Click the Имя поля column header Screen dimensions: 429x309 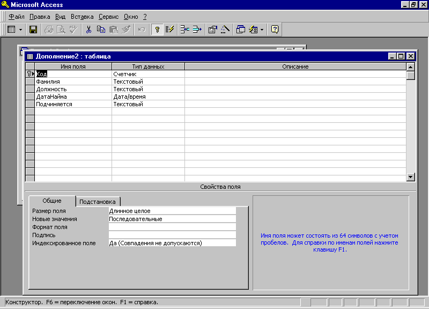tap(73, 67)
